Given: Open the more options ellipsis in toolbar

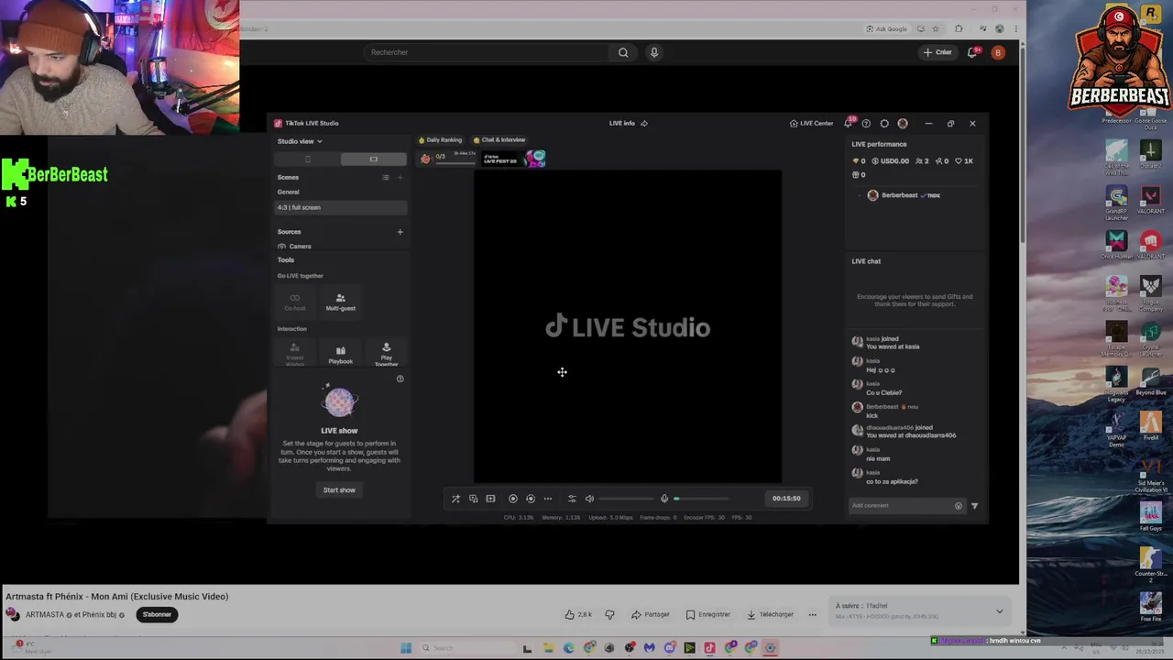Looking at the screenshot, I should coord(548,499).
